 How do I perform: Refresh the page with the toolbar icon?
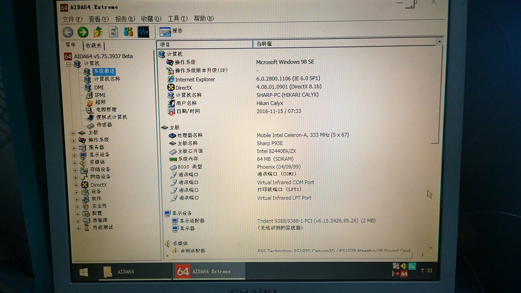tap(113, 32)
